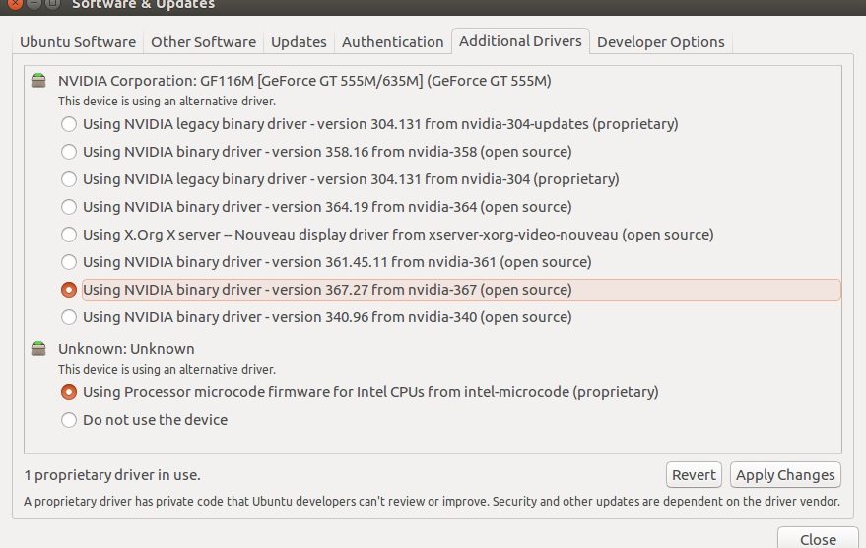The width and height of the screenshot is (866, 548).
Task: Enable Intel CPU microcode firmware option
Action: 69,392
